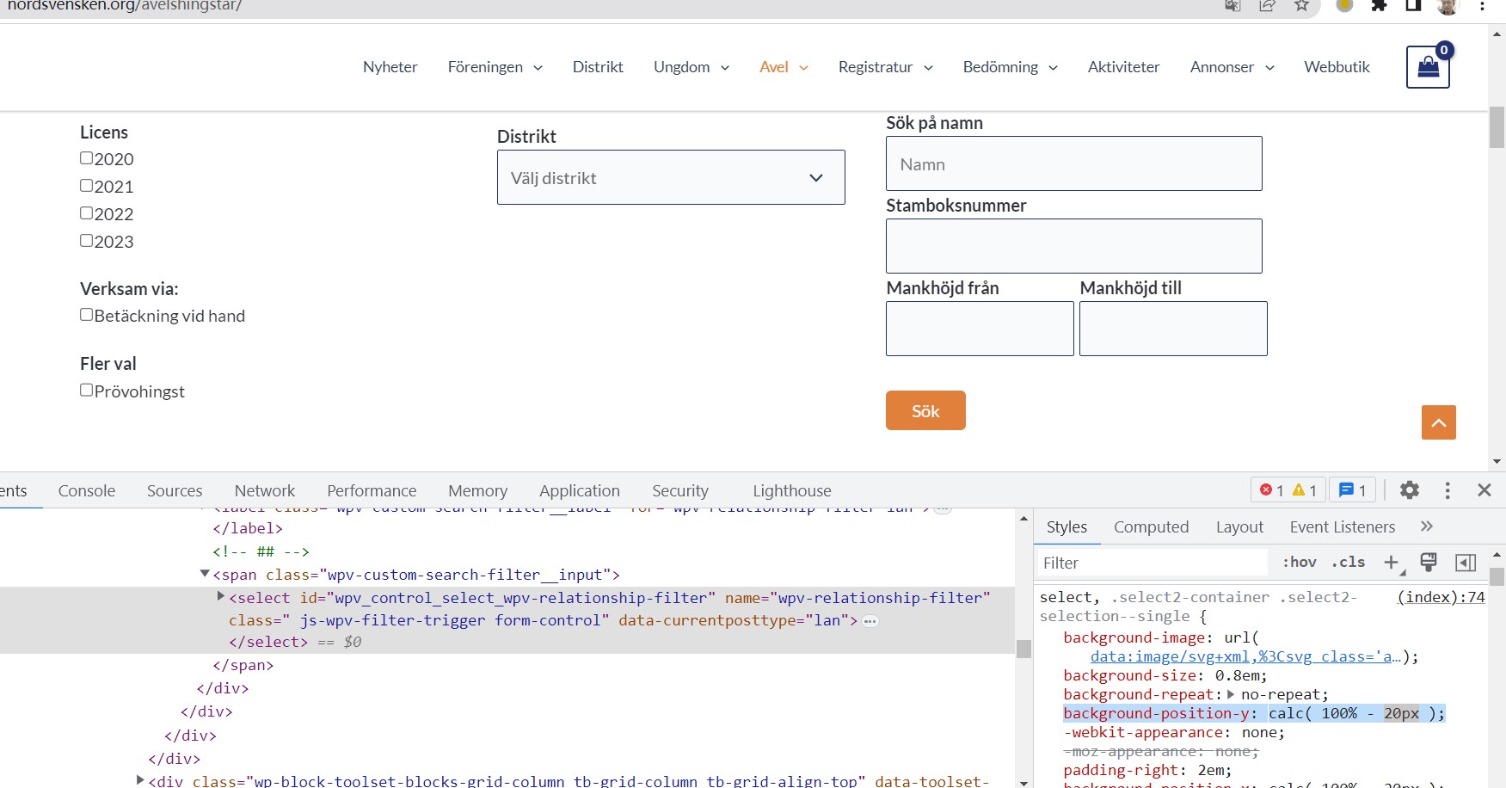
Task: Focus the Stamboksnummer input field
Action: [x=1074, y=246]
